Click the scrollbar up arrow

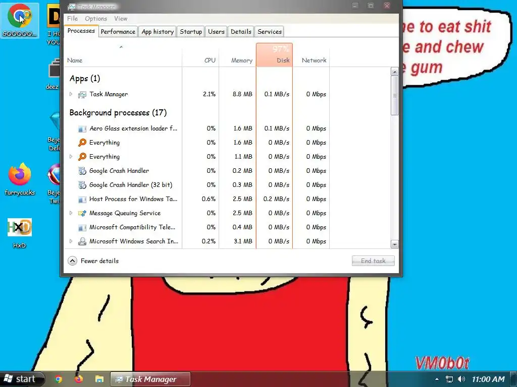[394, 72]
